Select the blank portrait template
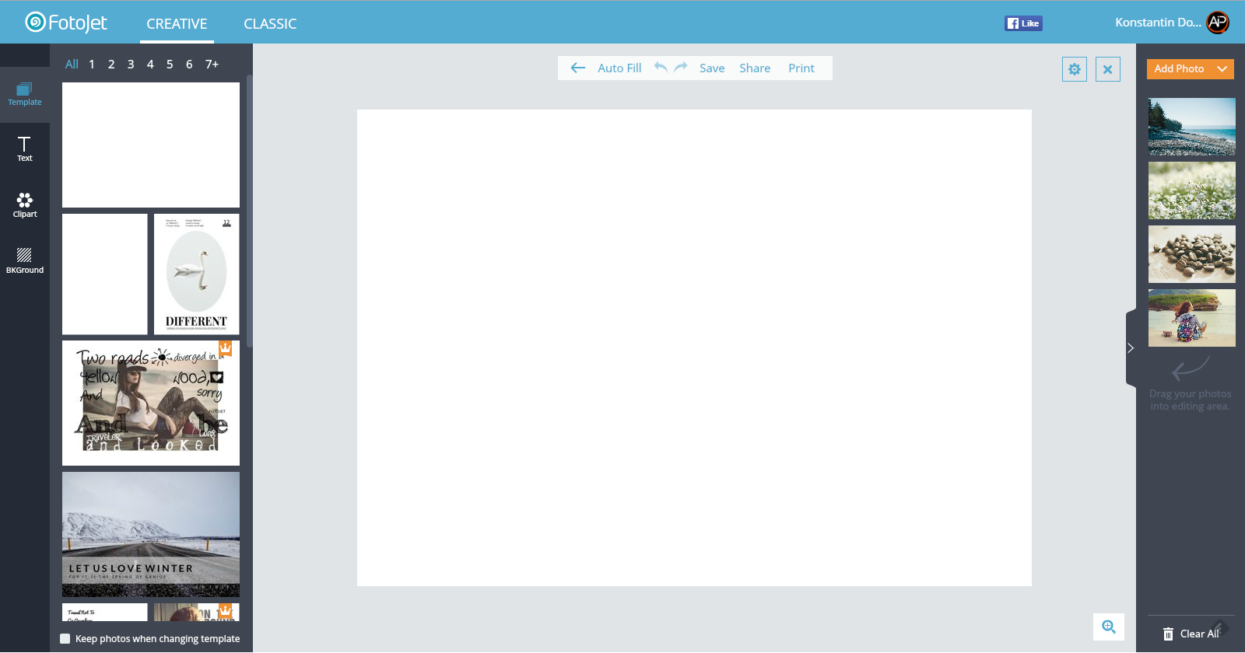The width and height of the screenshot is (1245, 653). (105, 274)
